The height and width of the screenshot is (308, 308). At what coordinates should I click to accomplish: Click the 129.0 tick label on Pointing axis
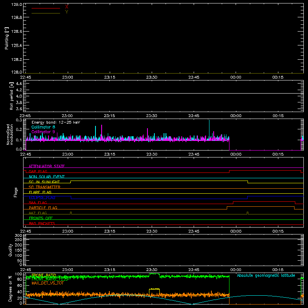[x=17, y=5]
